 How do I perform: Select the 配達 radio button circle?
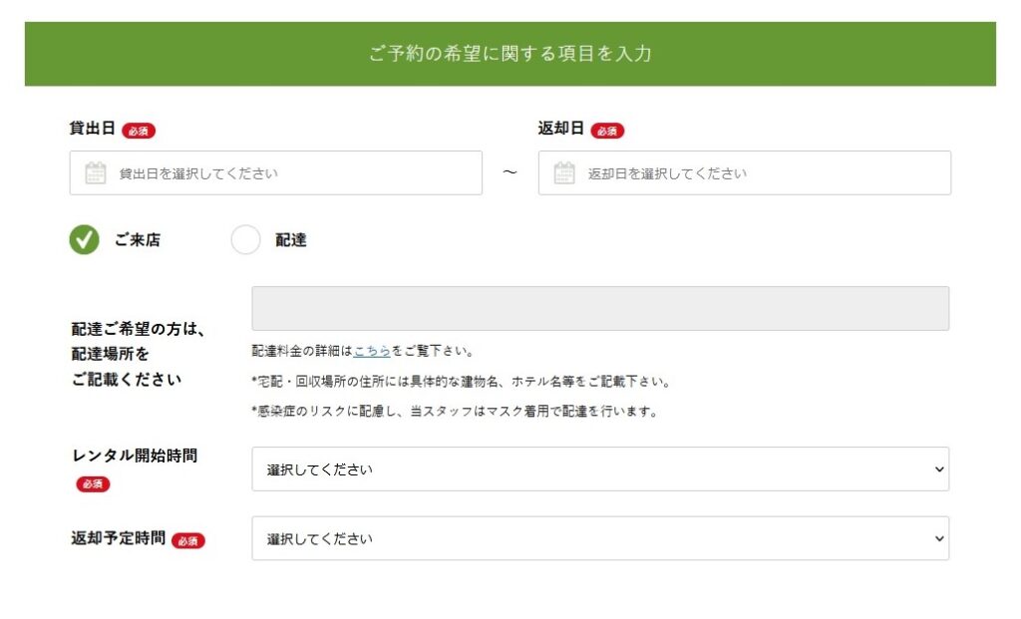click(245, 240)
